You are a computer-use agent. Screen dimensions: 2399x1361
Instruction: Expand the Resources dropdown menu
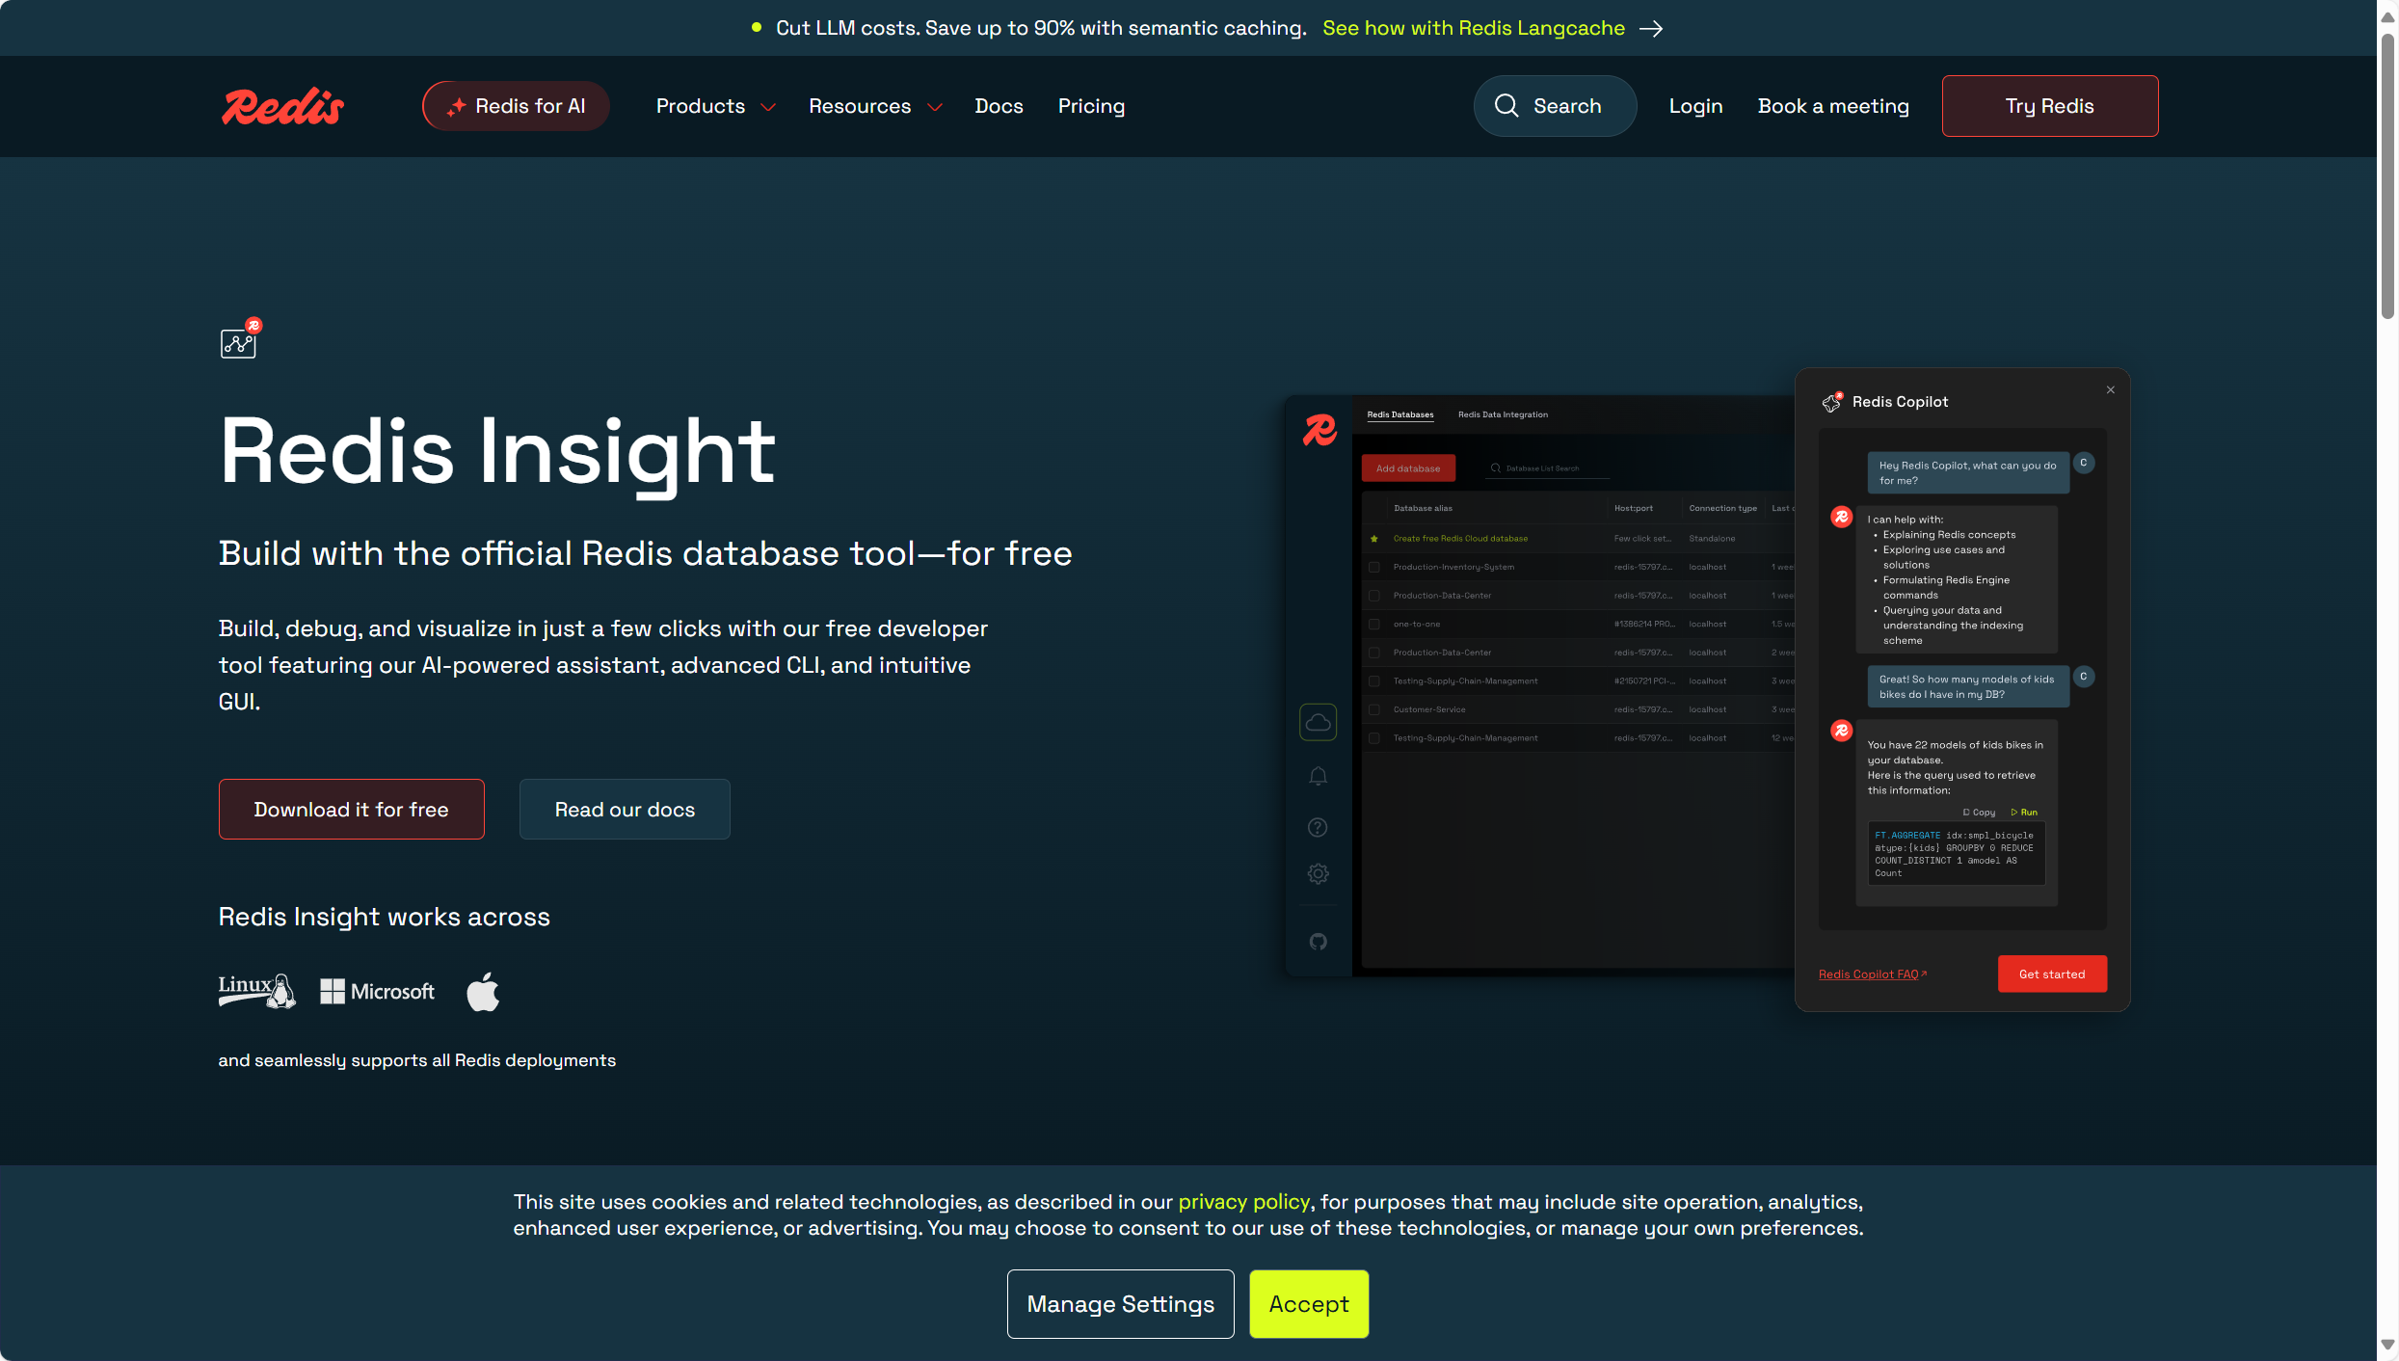(x=874, y=106)
